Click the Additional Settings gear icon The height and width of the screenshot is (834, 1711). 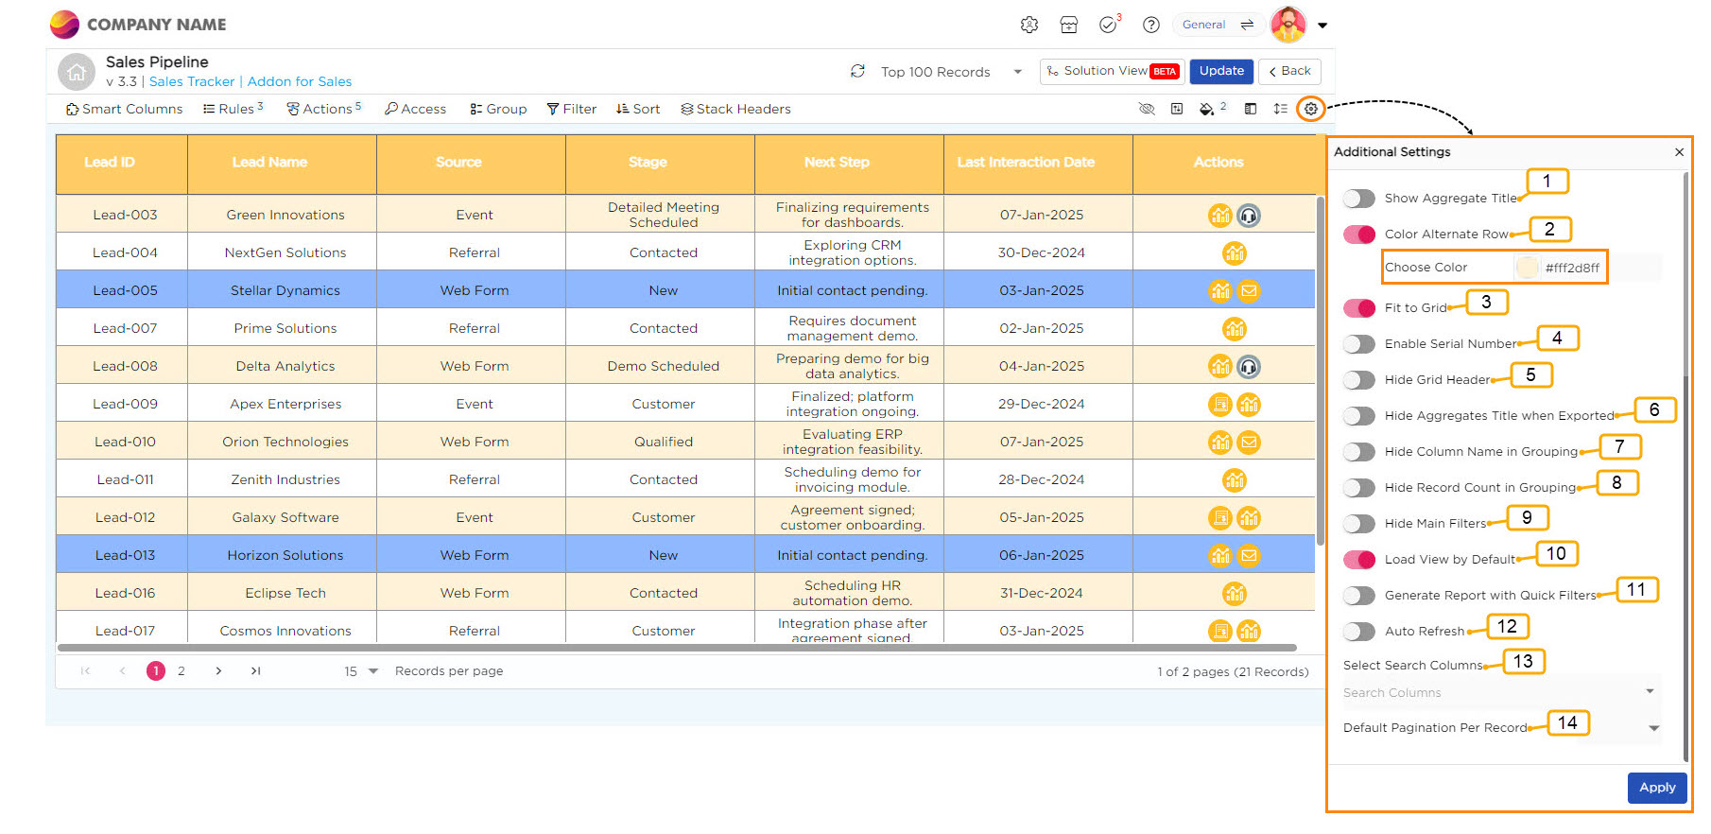click(x=1310, y=109)
